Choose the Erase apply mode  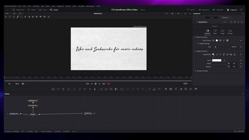[x=224, y=54]
